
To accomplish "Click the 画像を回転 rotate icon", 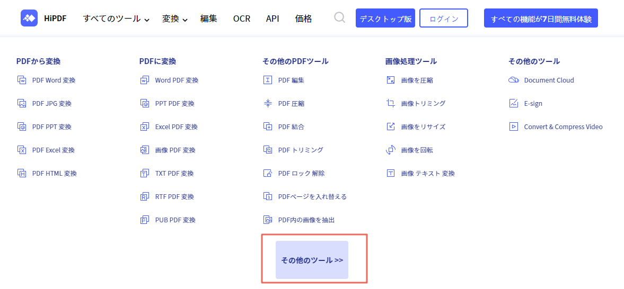I will pyautogui.click(x=391, y=150).
